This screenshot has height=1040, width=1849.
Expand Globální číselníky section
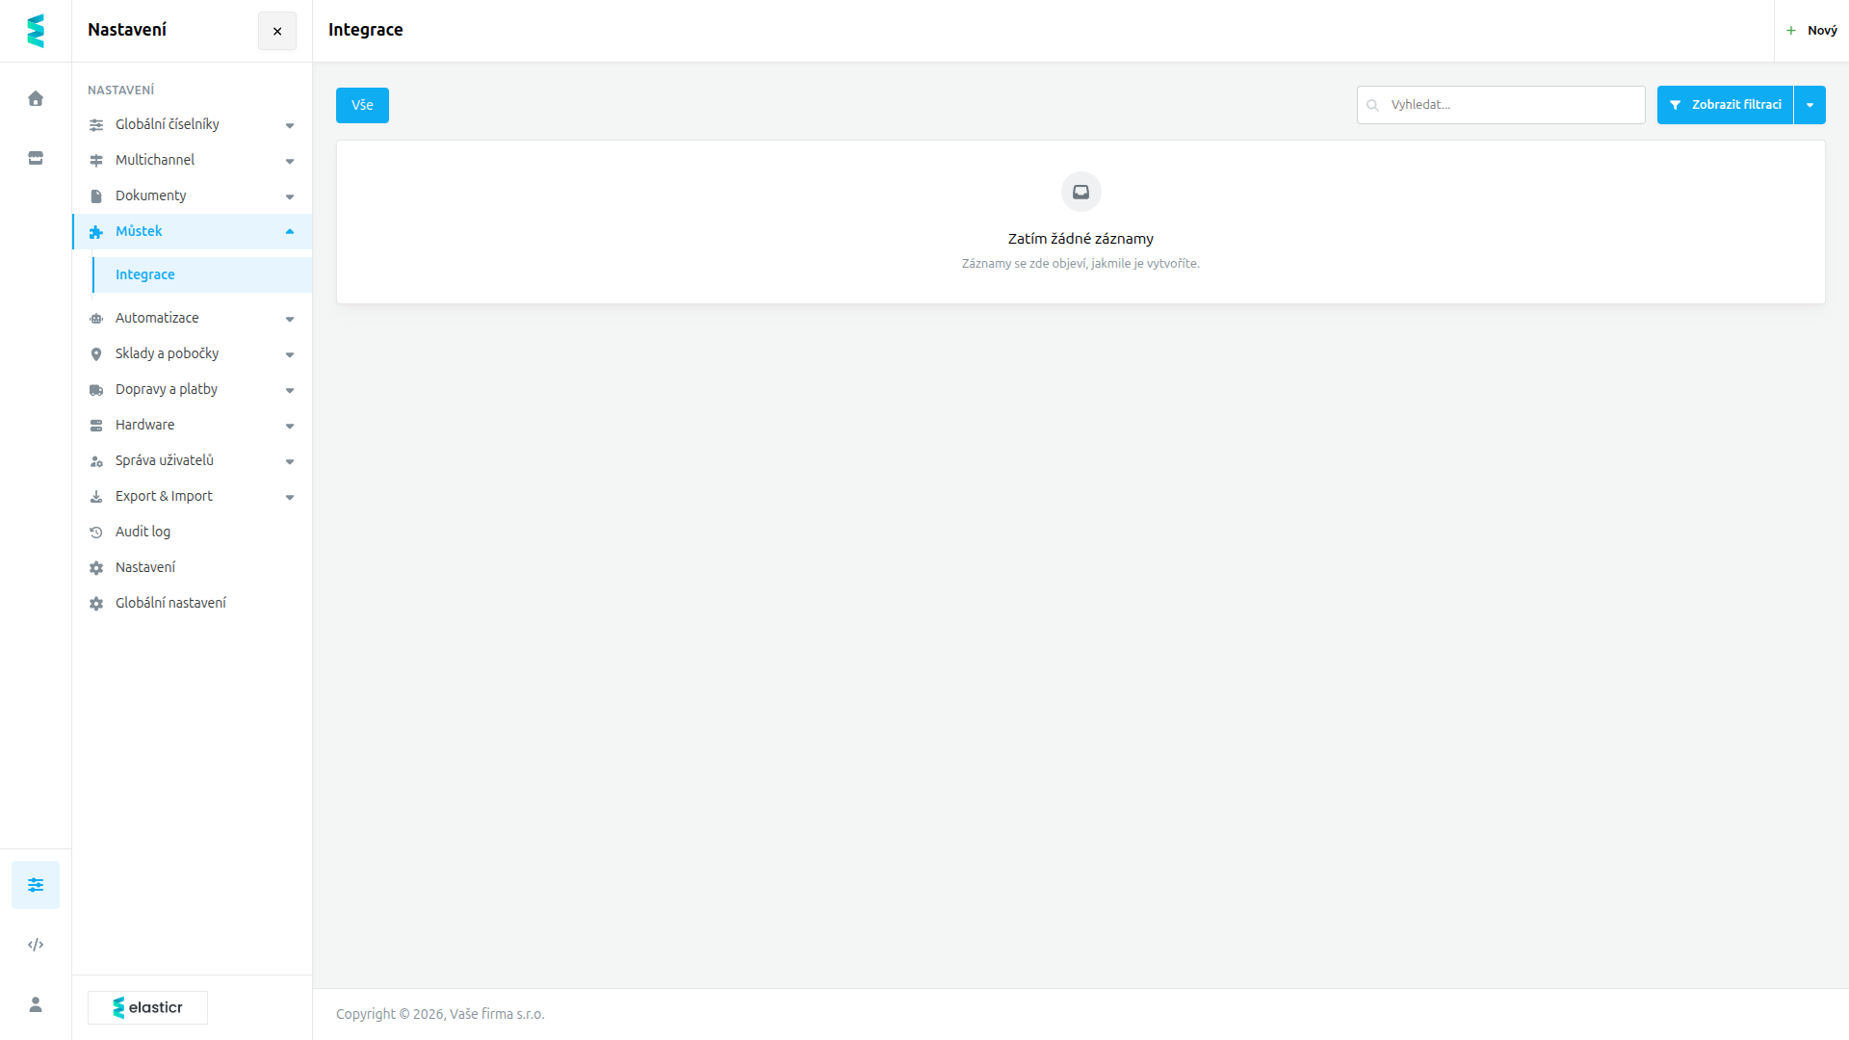pyautogui.click(x=192, y=124)
